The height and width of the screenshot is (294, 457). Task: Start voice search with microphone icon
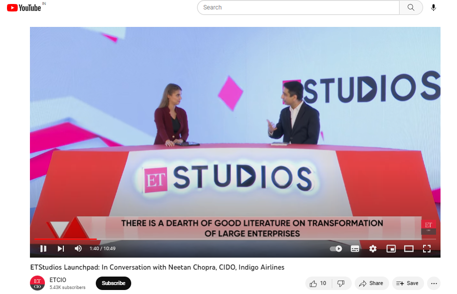434,7
